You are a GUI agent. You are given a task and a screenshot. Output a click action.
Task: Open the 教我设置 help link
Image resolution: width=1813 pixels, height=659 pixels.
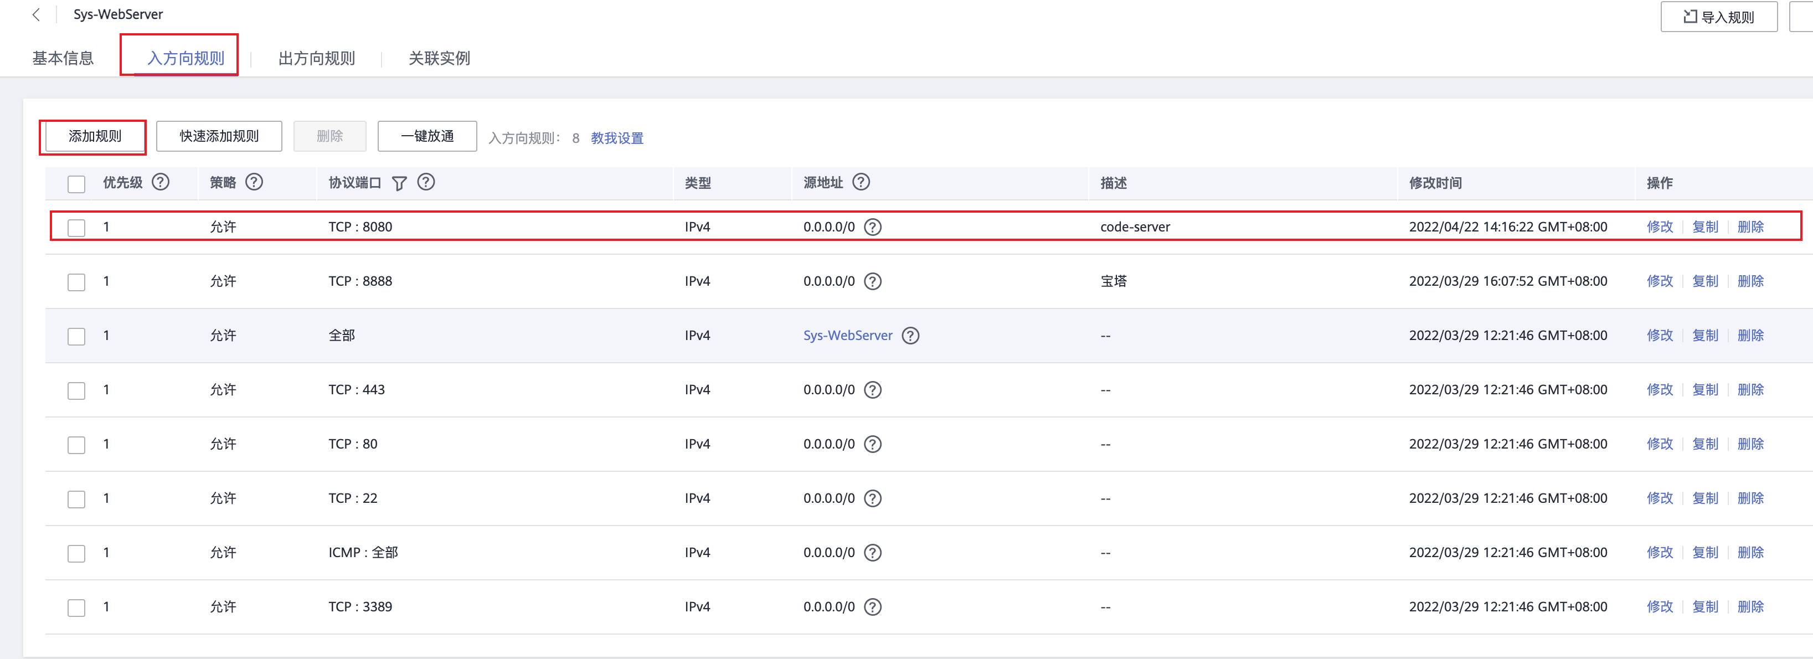coord(617,138)
